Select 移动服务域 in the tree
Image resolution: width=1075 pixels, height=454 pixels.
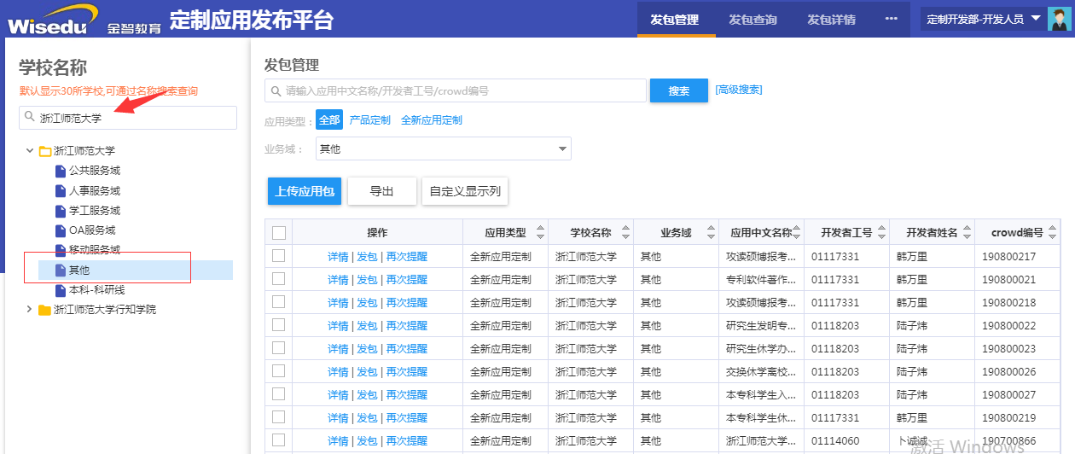(95, 250)
